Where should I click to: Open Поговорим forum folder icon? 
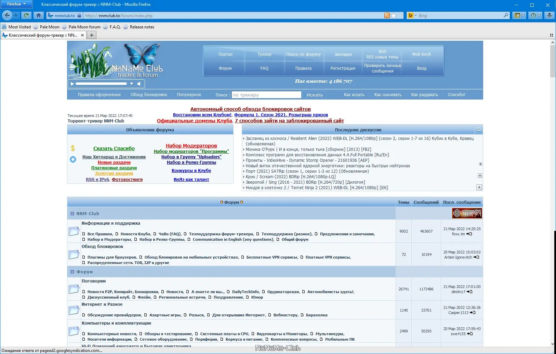point(74,289)
